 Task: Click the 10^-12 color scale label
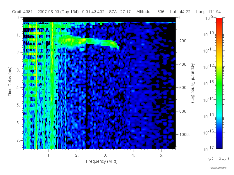point(209,67)
